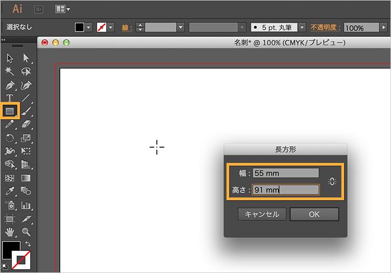Open fill color dropdown in control bar

[88, 28]
